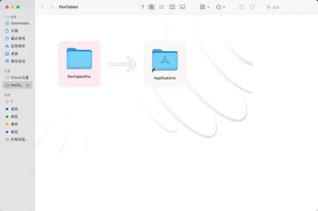Go forward with the right chevron
This screenshot has width=318, height=211.
[x=52, y=7]
